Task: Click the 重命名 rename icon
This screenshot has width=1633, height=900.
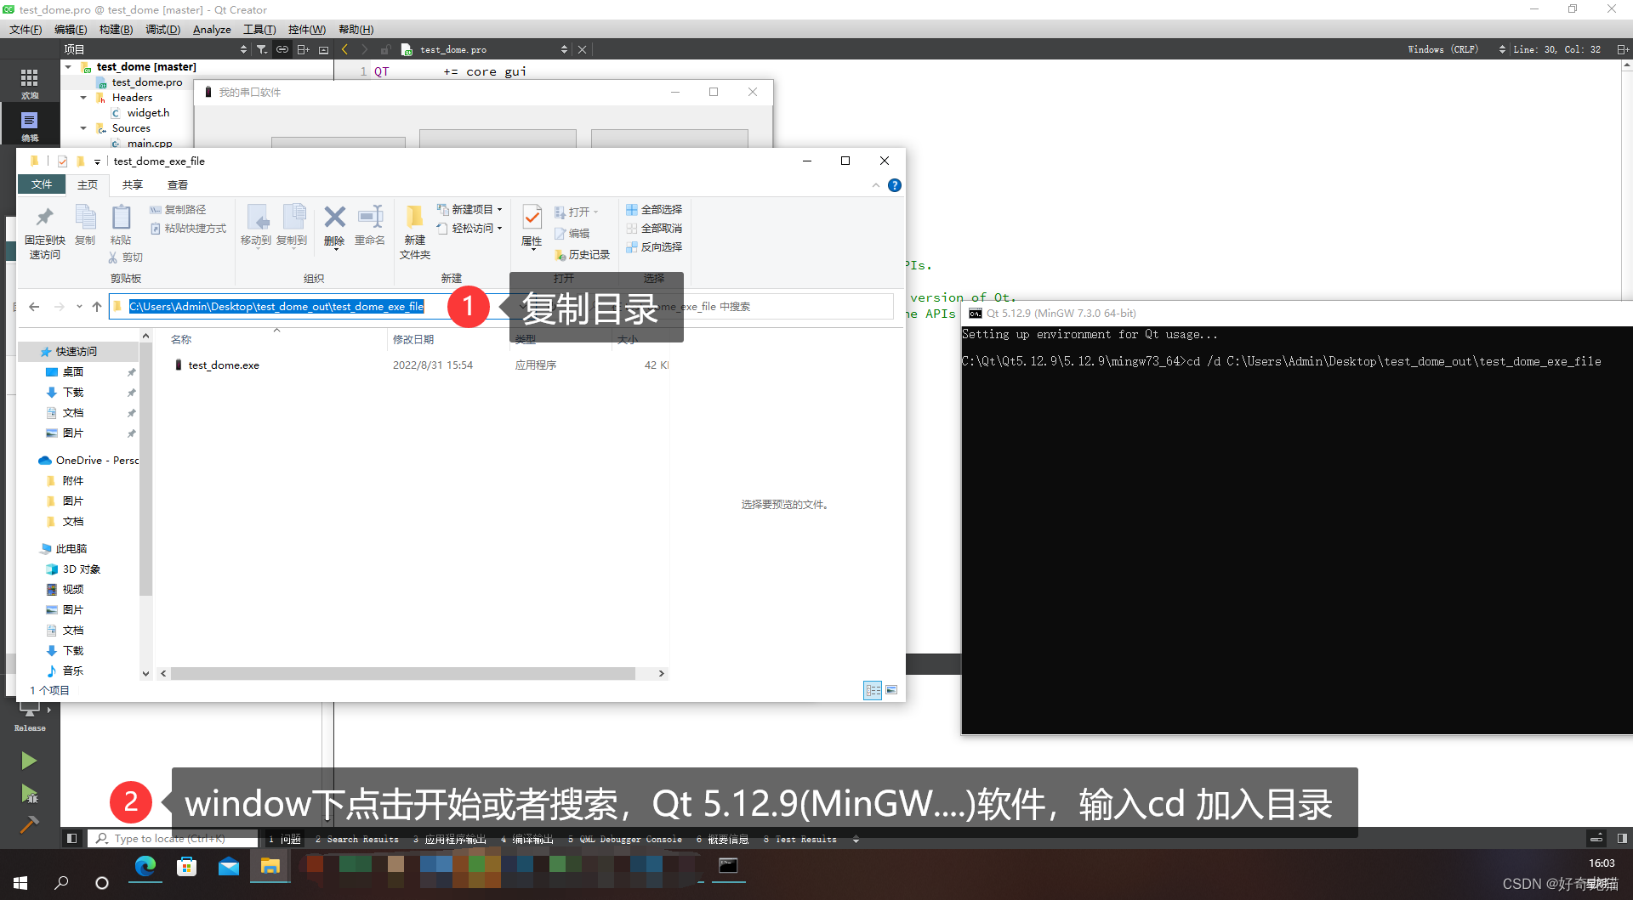Action: click(371, 217)
